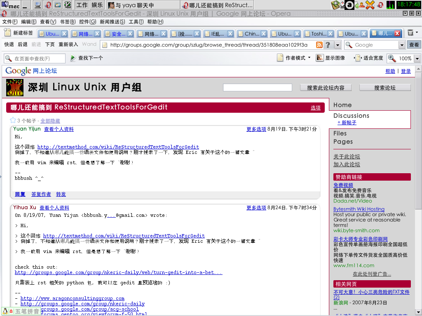Image resolution: width=422 pixels, height=316 pixels.
Task: Click the green digital clock 18:17:48
Action: (x=408, y=5)
